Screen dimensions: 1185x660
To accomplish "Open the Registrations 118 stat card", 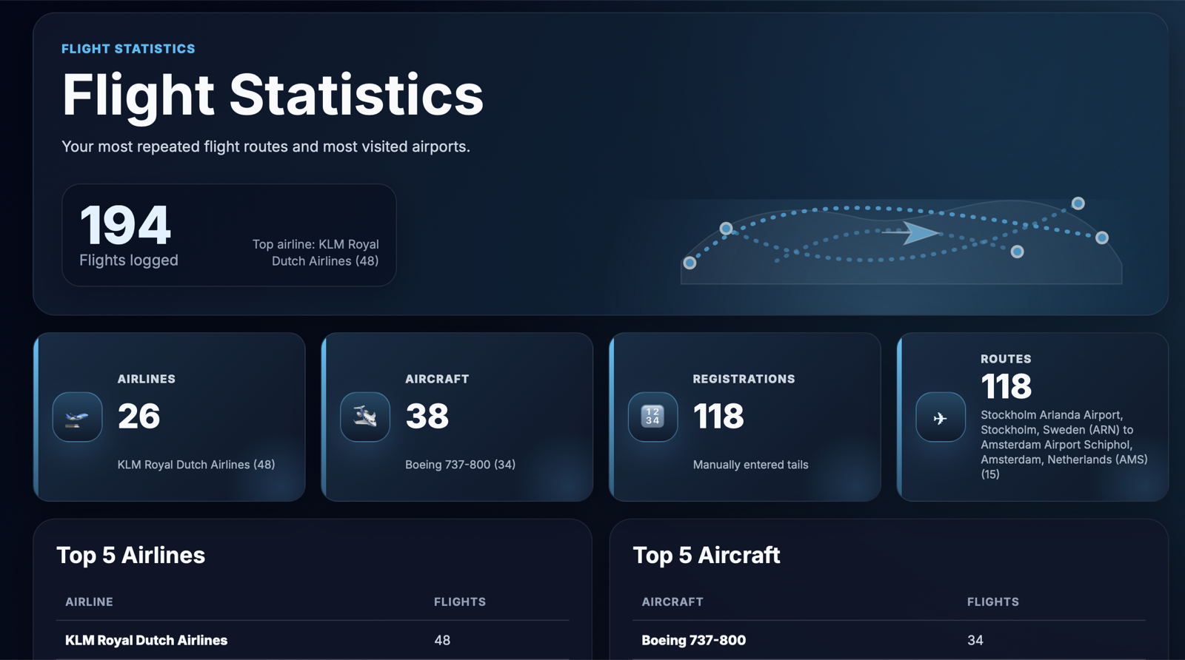I will coord(745,417).
